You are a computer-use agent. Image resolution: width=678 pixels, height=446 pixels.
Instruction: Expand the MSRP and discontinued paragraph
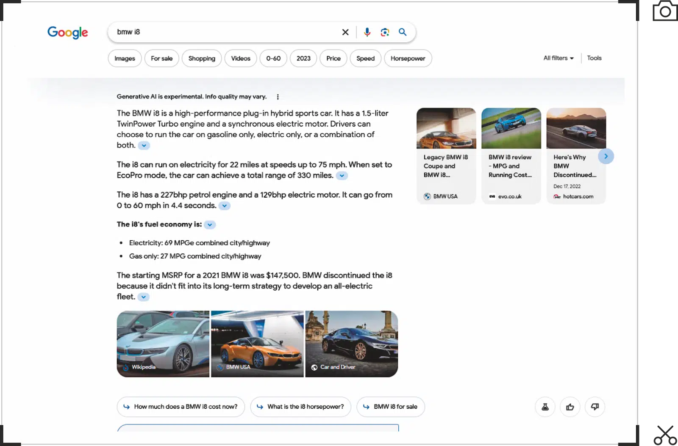click(x=144, y=297)
